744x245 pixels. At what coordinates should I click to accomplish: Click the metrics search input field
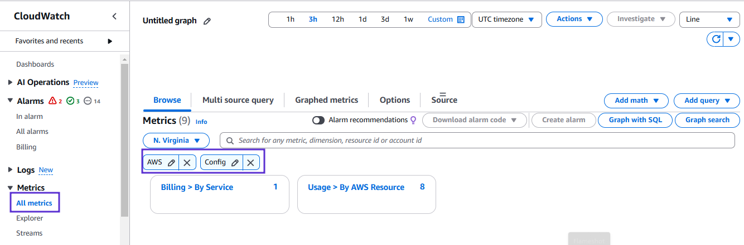tap(477, 141)
